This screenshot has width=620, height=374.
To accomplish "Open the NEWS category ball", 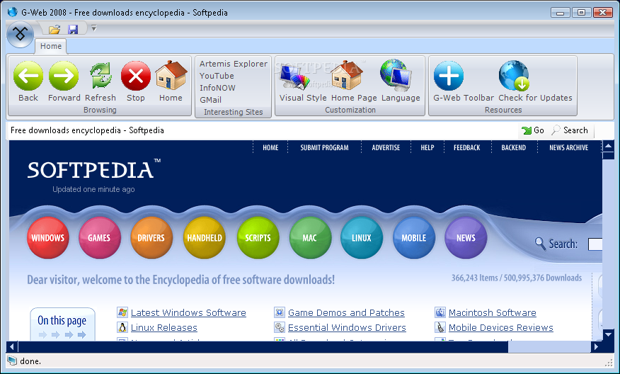I will [466, 238].
